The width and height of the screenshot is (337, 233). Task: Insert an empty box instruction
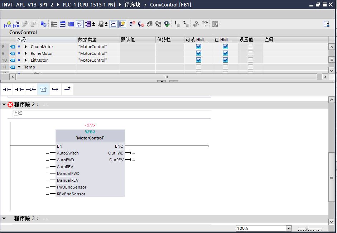[43, 89]
